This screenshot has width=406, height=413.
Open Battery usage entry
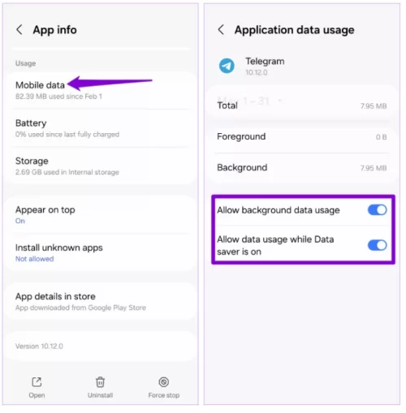pyautogui.click(x=101, y=128)
